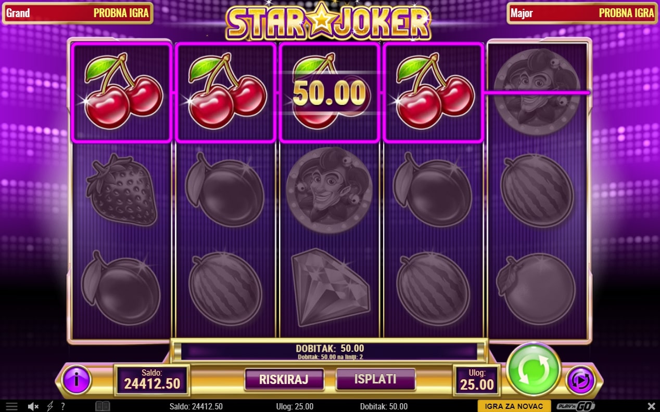Collect winnings with ISPLATI button
This screenshot has height=412, width=660.
coord(376,379)
